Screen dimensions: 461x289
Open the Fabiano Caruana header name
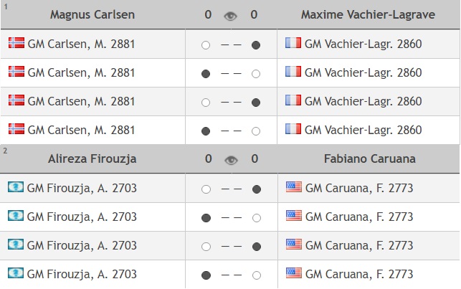tap(368, 159)
